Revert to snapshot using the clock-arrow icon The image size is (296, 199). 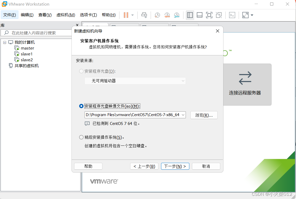coord(167,15)
